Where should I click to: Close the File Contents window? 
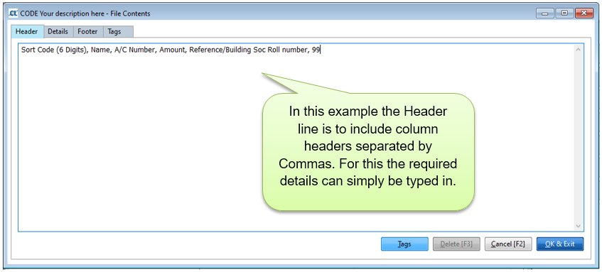pos(584,13)
